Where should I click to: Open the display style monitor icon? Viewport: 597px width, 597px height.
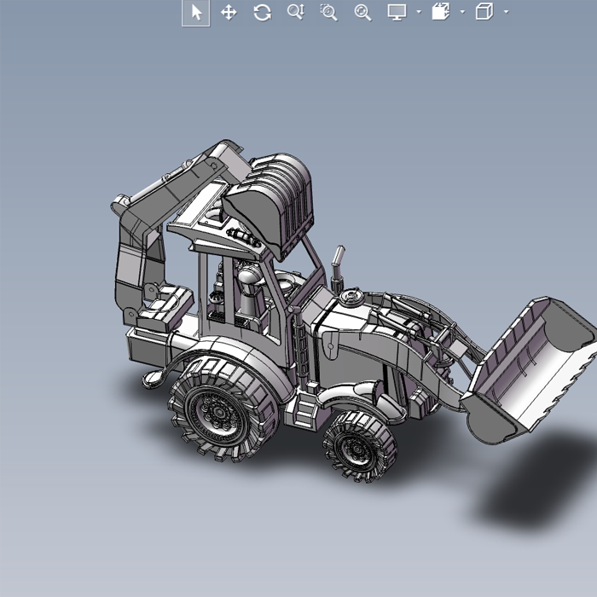[x=397, y=12]
